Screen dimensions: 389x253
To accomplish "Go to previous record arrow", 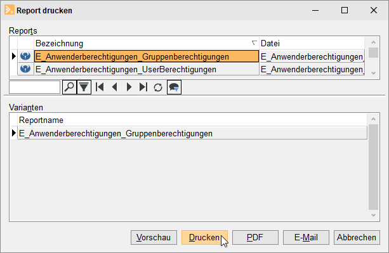I will pos(114,88).
